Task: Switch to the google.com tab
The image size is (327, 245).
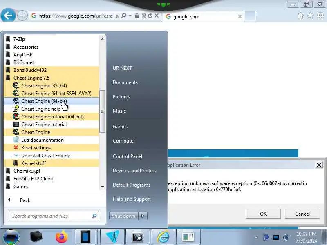Action: (203, 16)
